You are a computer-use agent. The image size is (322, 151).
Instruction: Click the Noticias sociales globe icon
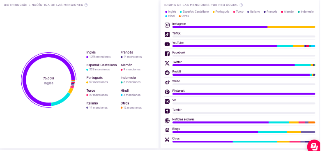tap(167, 121)
